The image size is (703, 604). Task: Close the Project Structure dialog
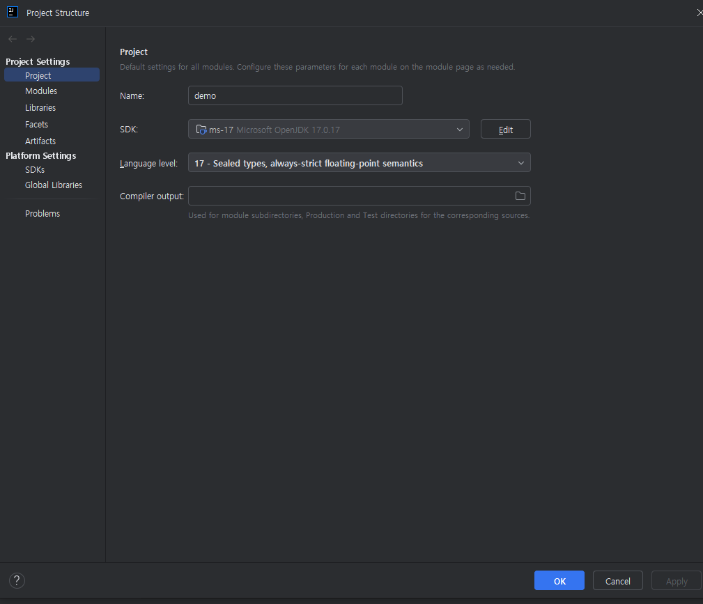click(x=700, y=13)
